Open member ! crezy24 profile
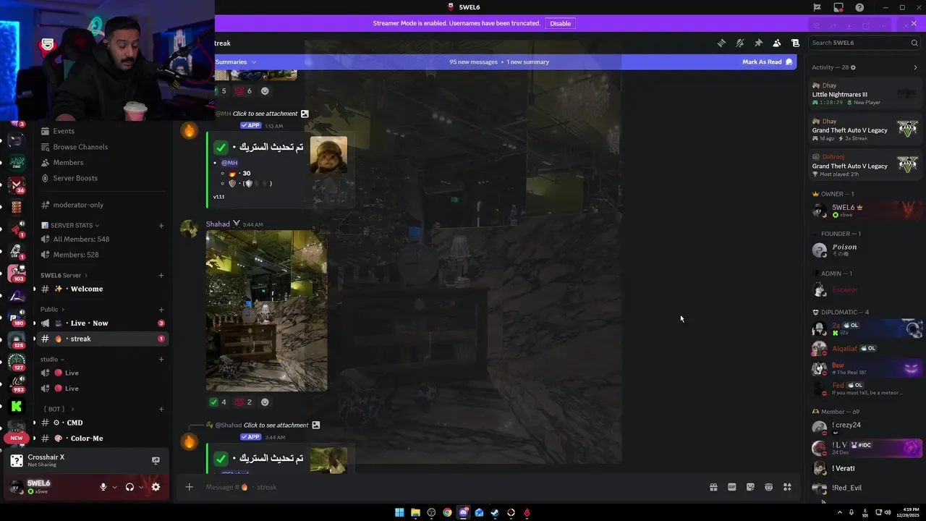The height and width of the screenshot is (521, 926). click(864, 427)
